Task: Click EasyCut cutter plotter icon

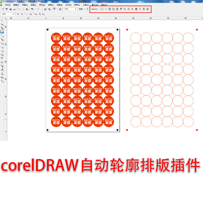Action: 121,9
